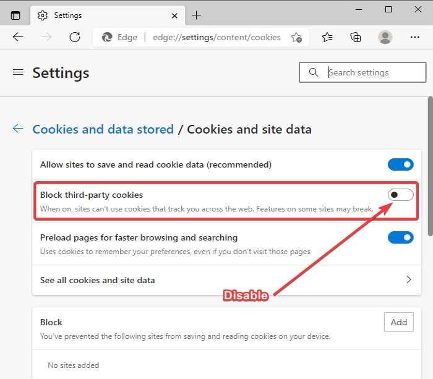The width and height of the screenshot is (433, 379).
Task: Click the browser back arrow button
Action: click(x=18, y=37)
